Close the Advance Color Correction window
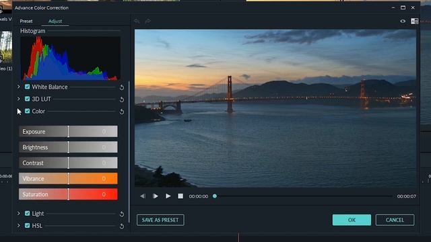 (x=413, y=7)
